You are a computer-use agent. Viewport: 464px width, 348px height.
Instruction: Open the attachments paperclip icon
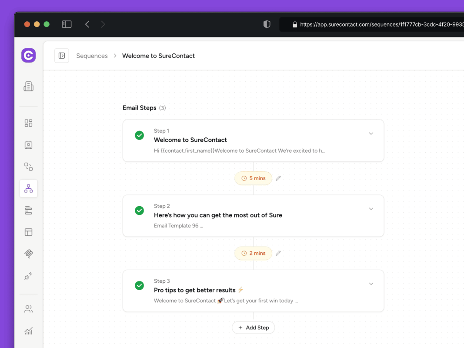(28, 254)
